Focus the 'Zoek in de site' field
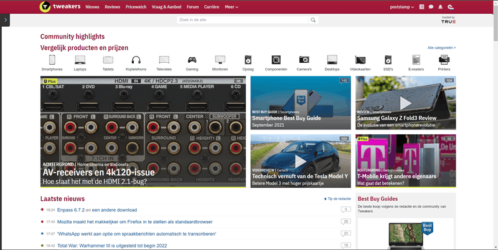The width and height of the screenshot is (498, 250). [242, 20]
